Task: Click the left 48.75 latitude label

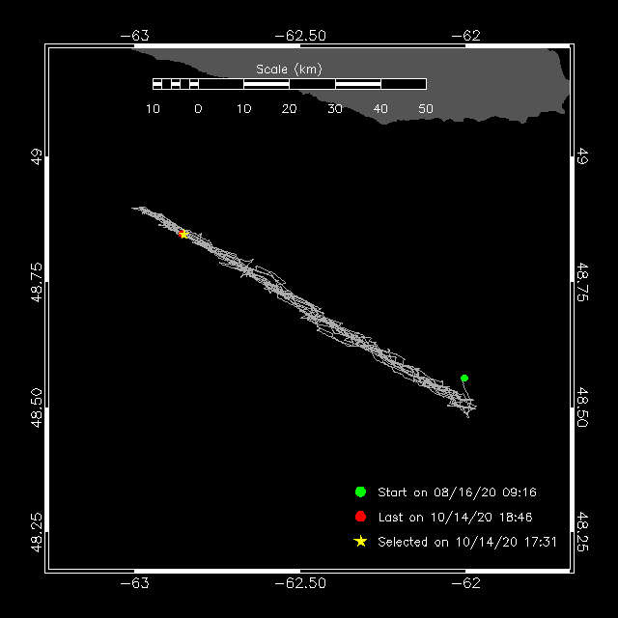Action: pyautogui.click(x=37, y=283)
